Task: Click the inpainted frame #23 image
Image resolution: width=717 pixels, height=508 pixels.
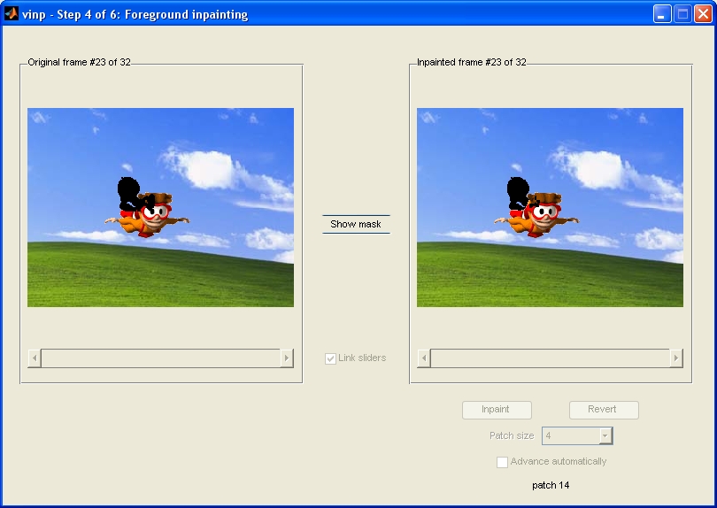Action: pos(550,207)
